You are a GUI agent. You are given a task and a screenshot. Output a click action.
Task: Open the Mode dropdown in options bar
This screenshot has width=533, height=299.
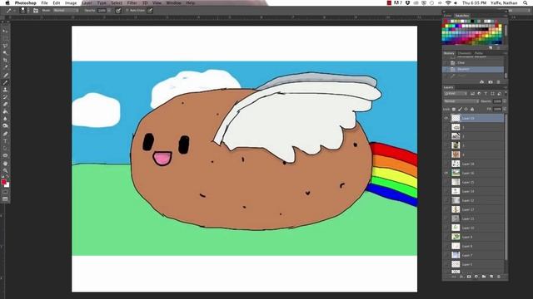[66, 11]
